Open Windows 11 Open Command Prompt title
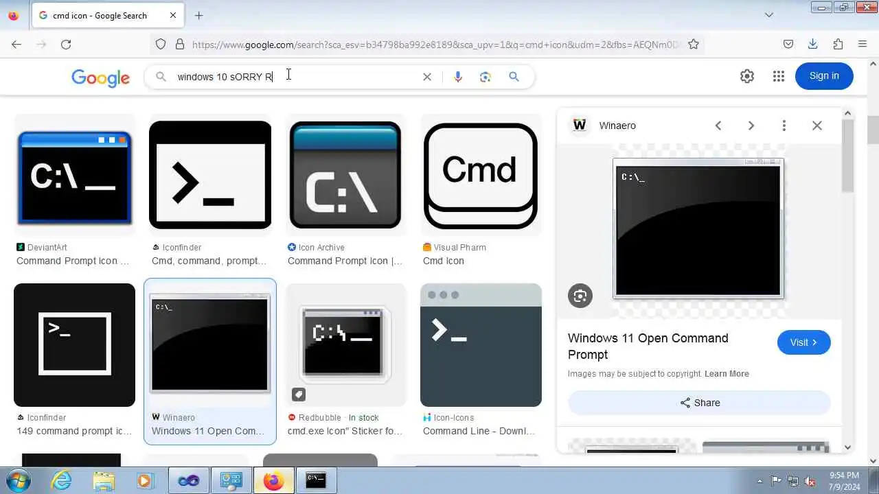The height and width of the screenshot is (494, 879). coord(648,346)
